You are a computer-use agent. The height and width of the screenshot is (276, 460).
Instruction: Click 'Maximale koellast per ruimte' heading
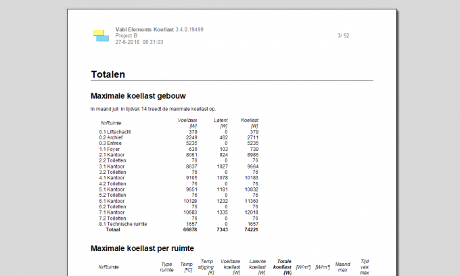142,248
